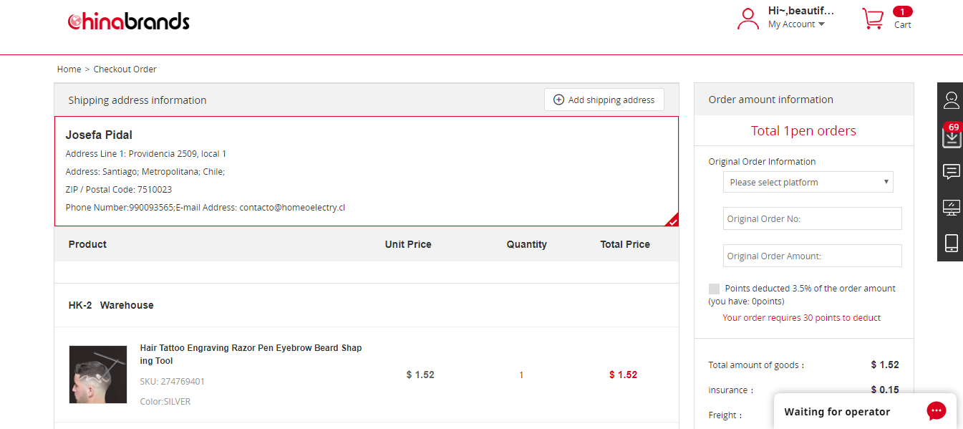Enable points deduction checkbox

714,289
